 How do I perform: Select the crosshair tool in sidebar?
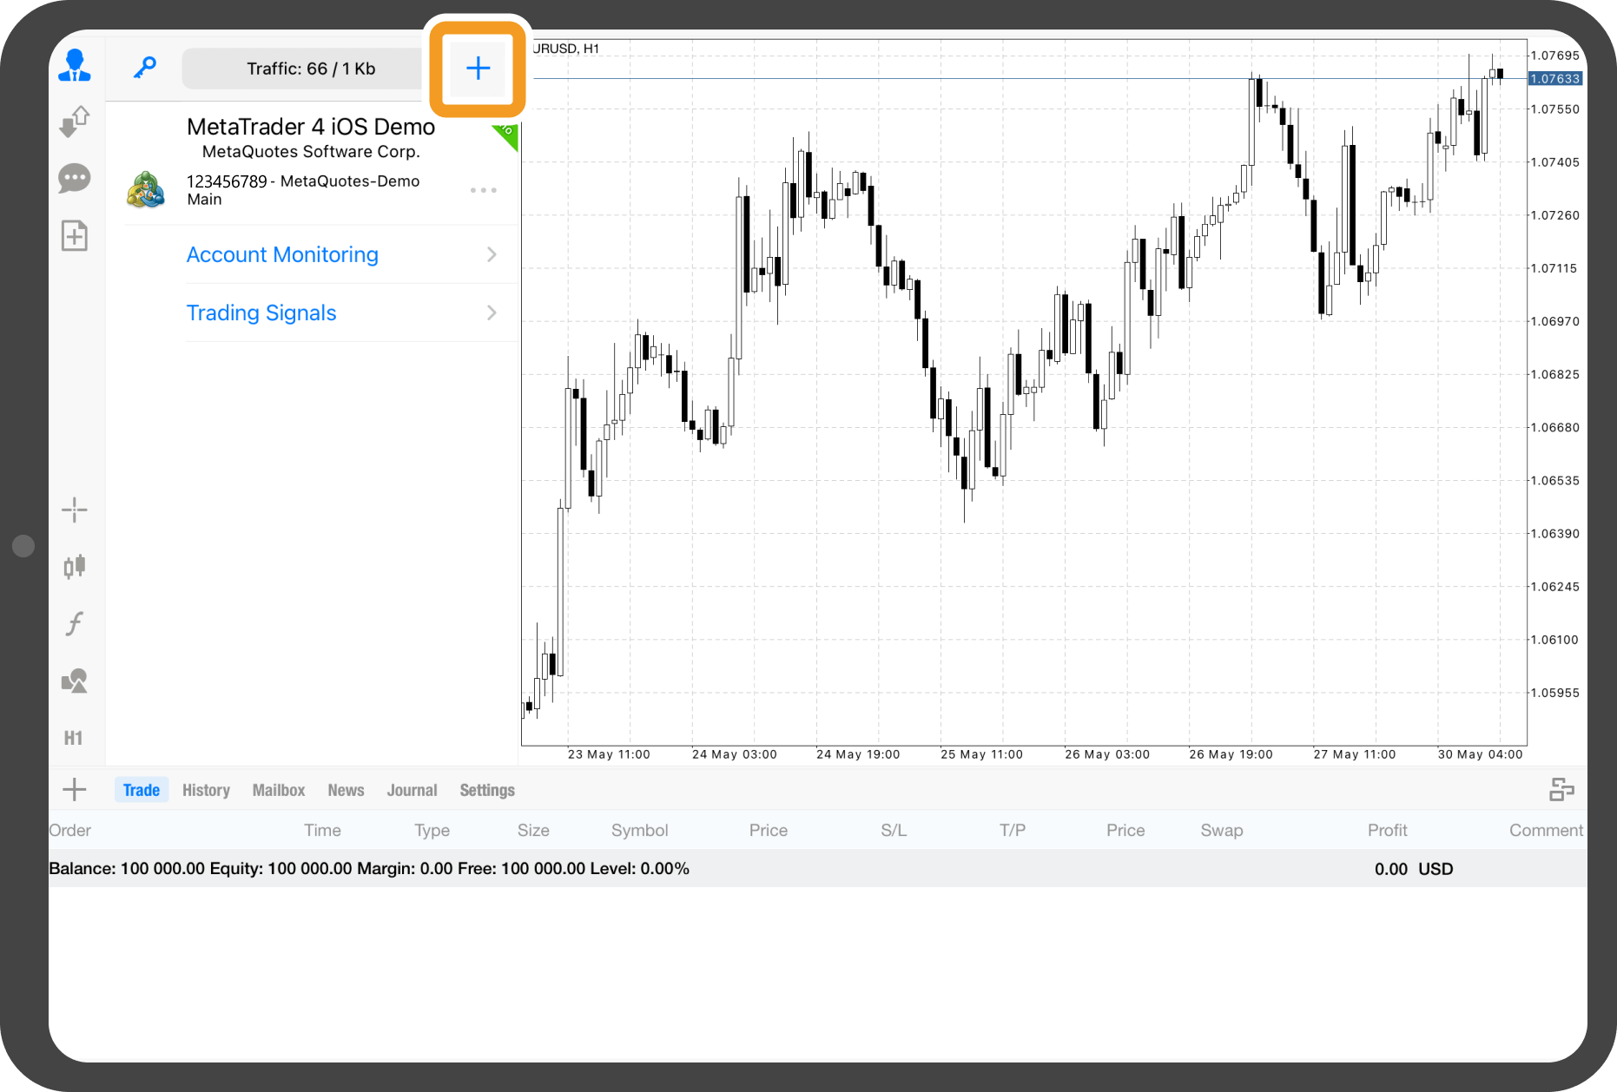click(x=75, y=510)
